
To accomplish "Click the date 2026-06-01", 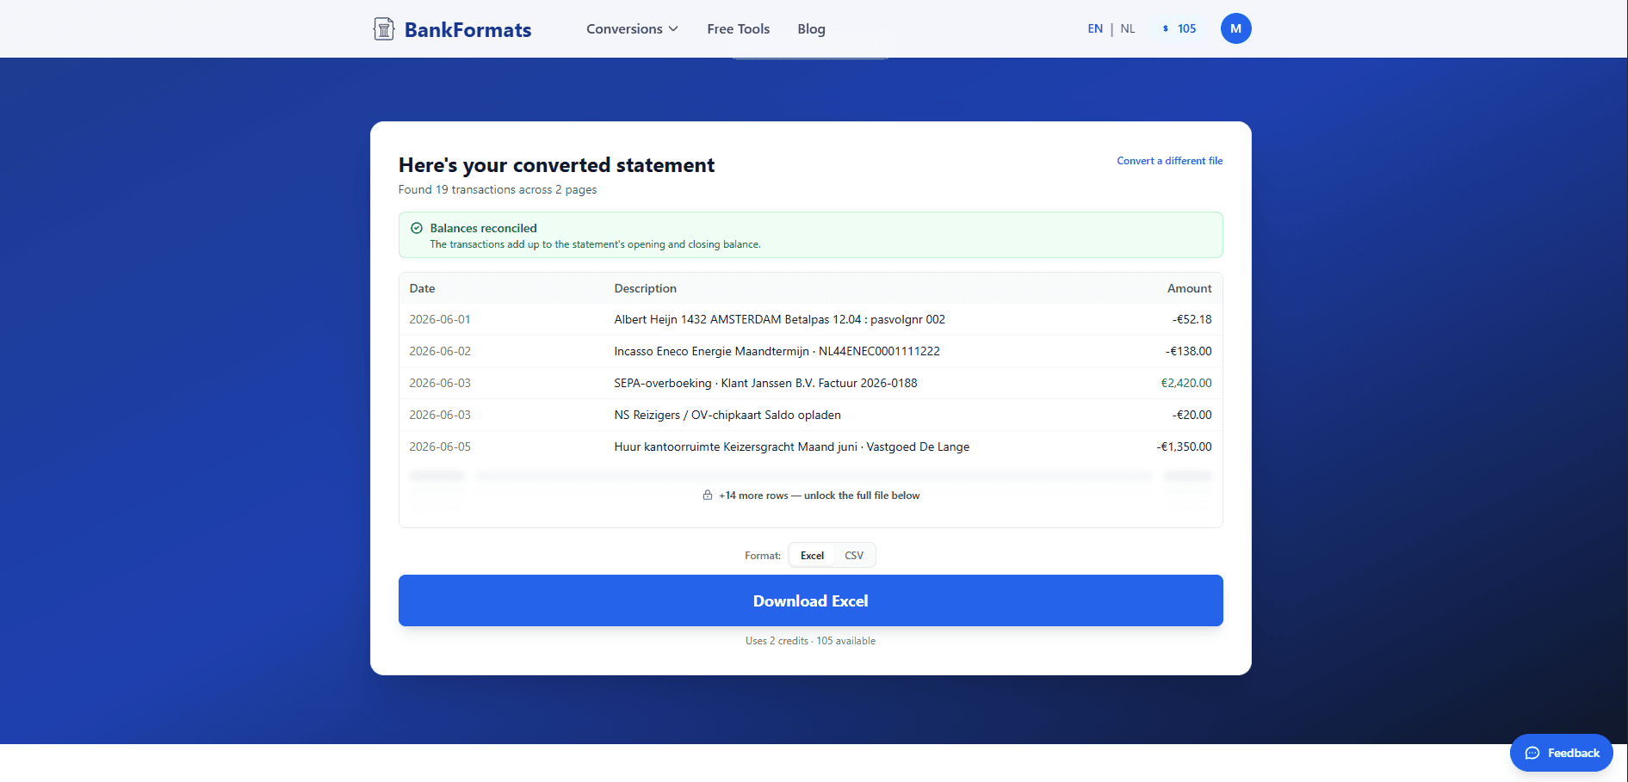I will tap(440, 319).
